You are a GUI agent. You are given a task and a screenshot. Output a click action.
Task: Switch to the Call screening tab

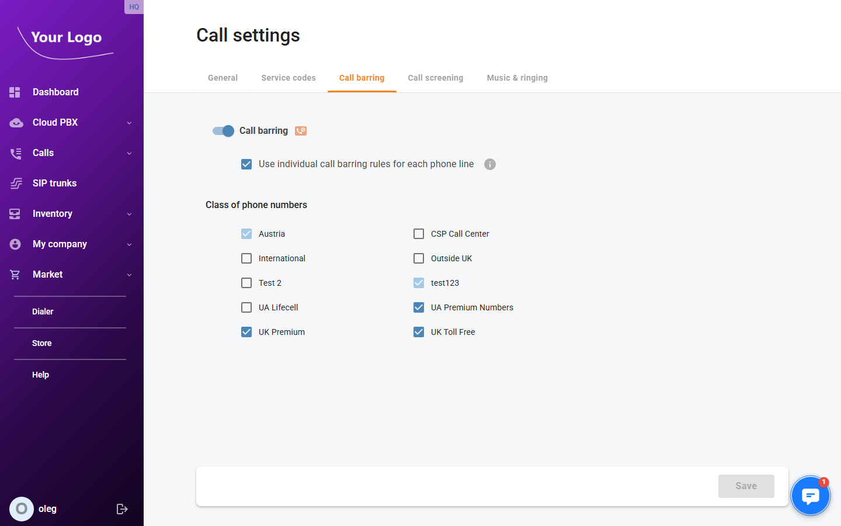point(436,78)
